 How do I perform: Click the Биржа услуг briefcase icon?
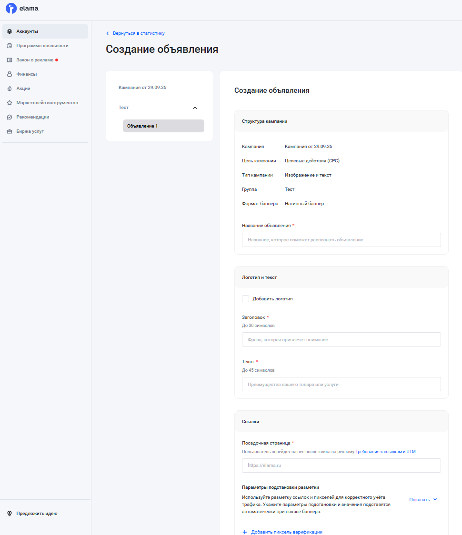tap(10, 132)
